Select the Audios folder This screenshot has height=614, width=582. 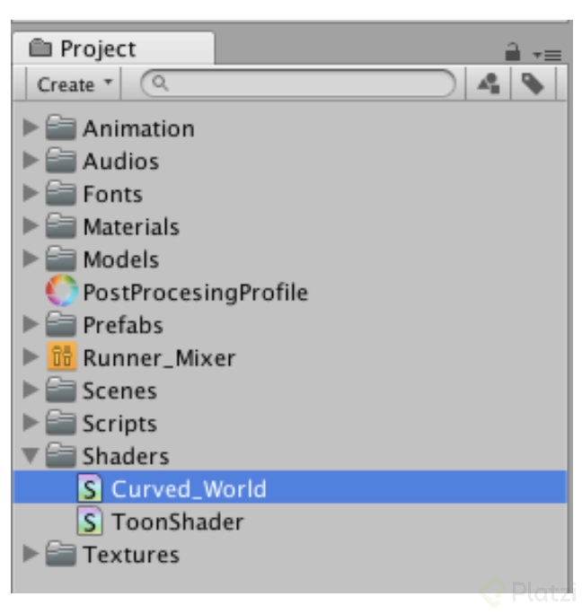[x=120, y=162]
